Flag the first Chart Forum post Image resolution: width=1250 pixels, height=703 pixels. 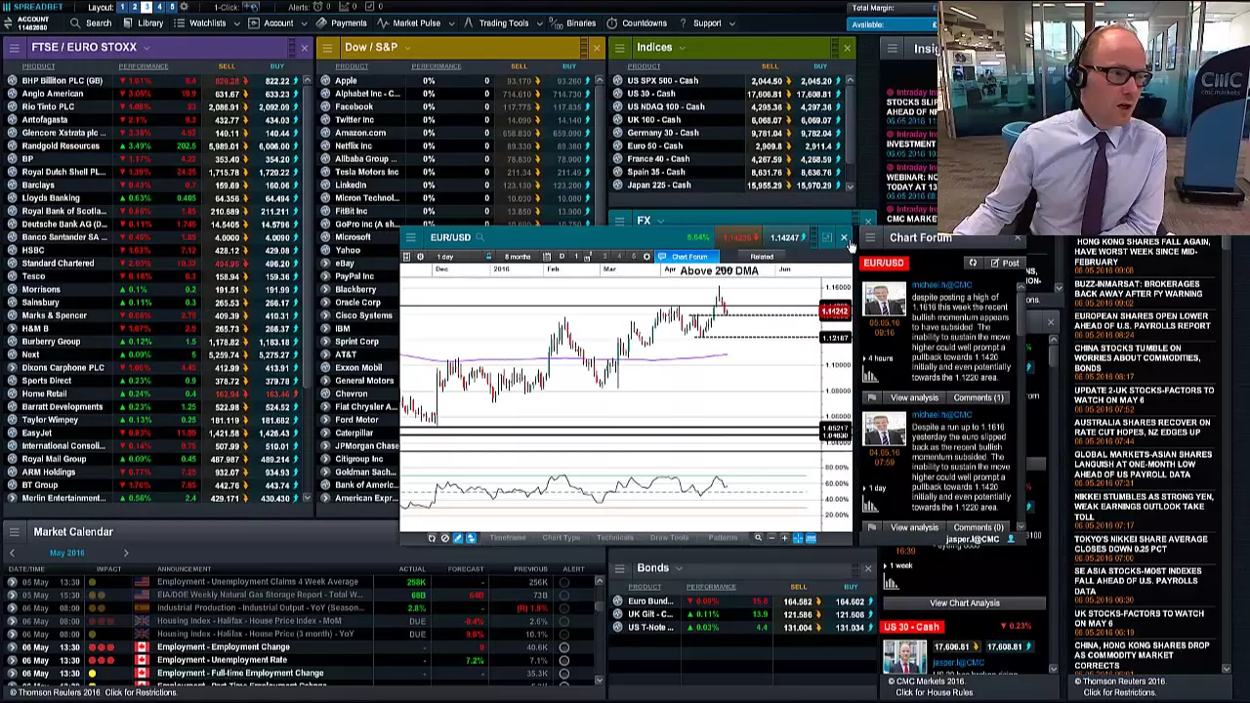(871, 398)
